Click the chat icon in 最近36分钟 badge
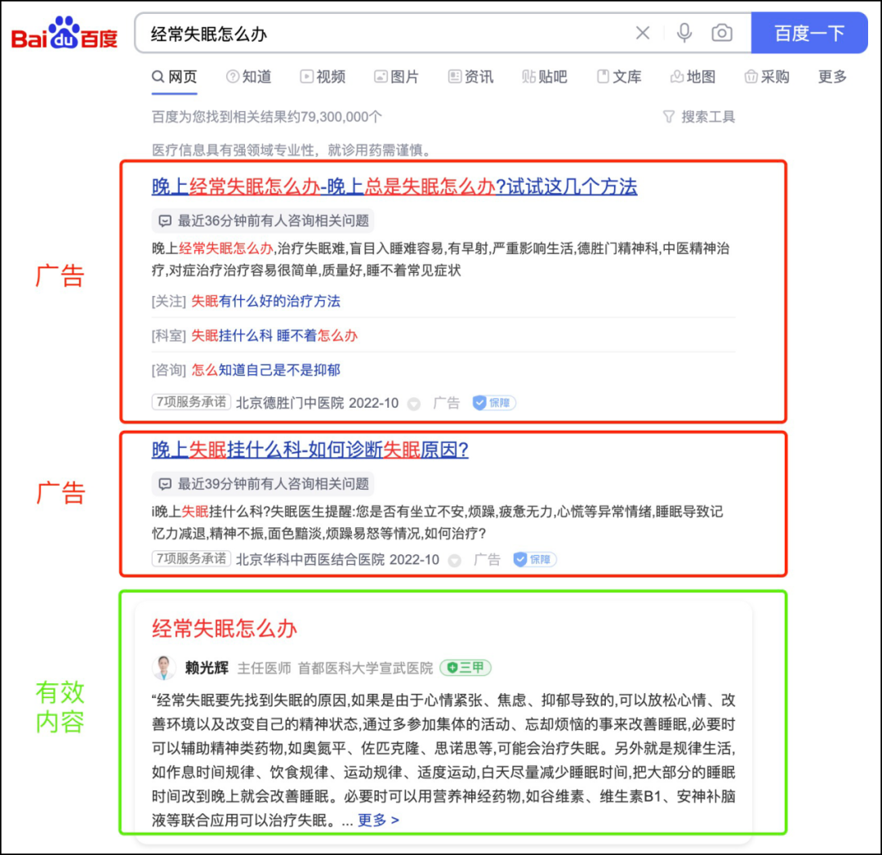This screenshot has height=855, width=882. click(165, 221)
